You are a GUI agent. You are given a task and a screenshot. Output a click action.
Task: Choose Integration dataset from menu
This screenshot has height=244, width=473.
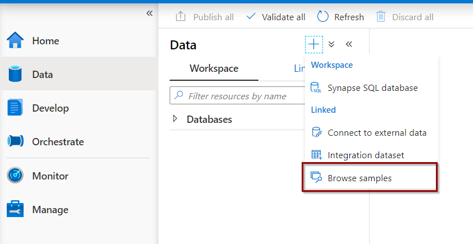[x=371, y=155]
